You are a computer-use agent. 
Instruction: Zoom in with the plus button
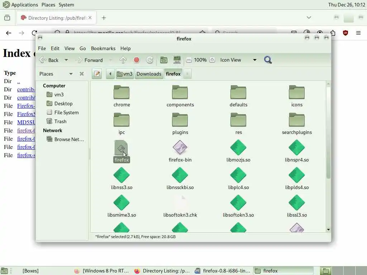pos(212,60)
